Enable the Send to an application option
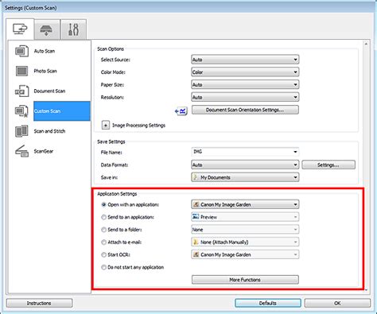 [x=103, y=217]
